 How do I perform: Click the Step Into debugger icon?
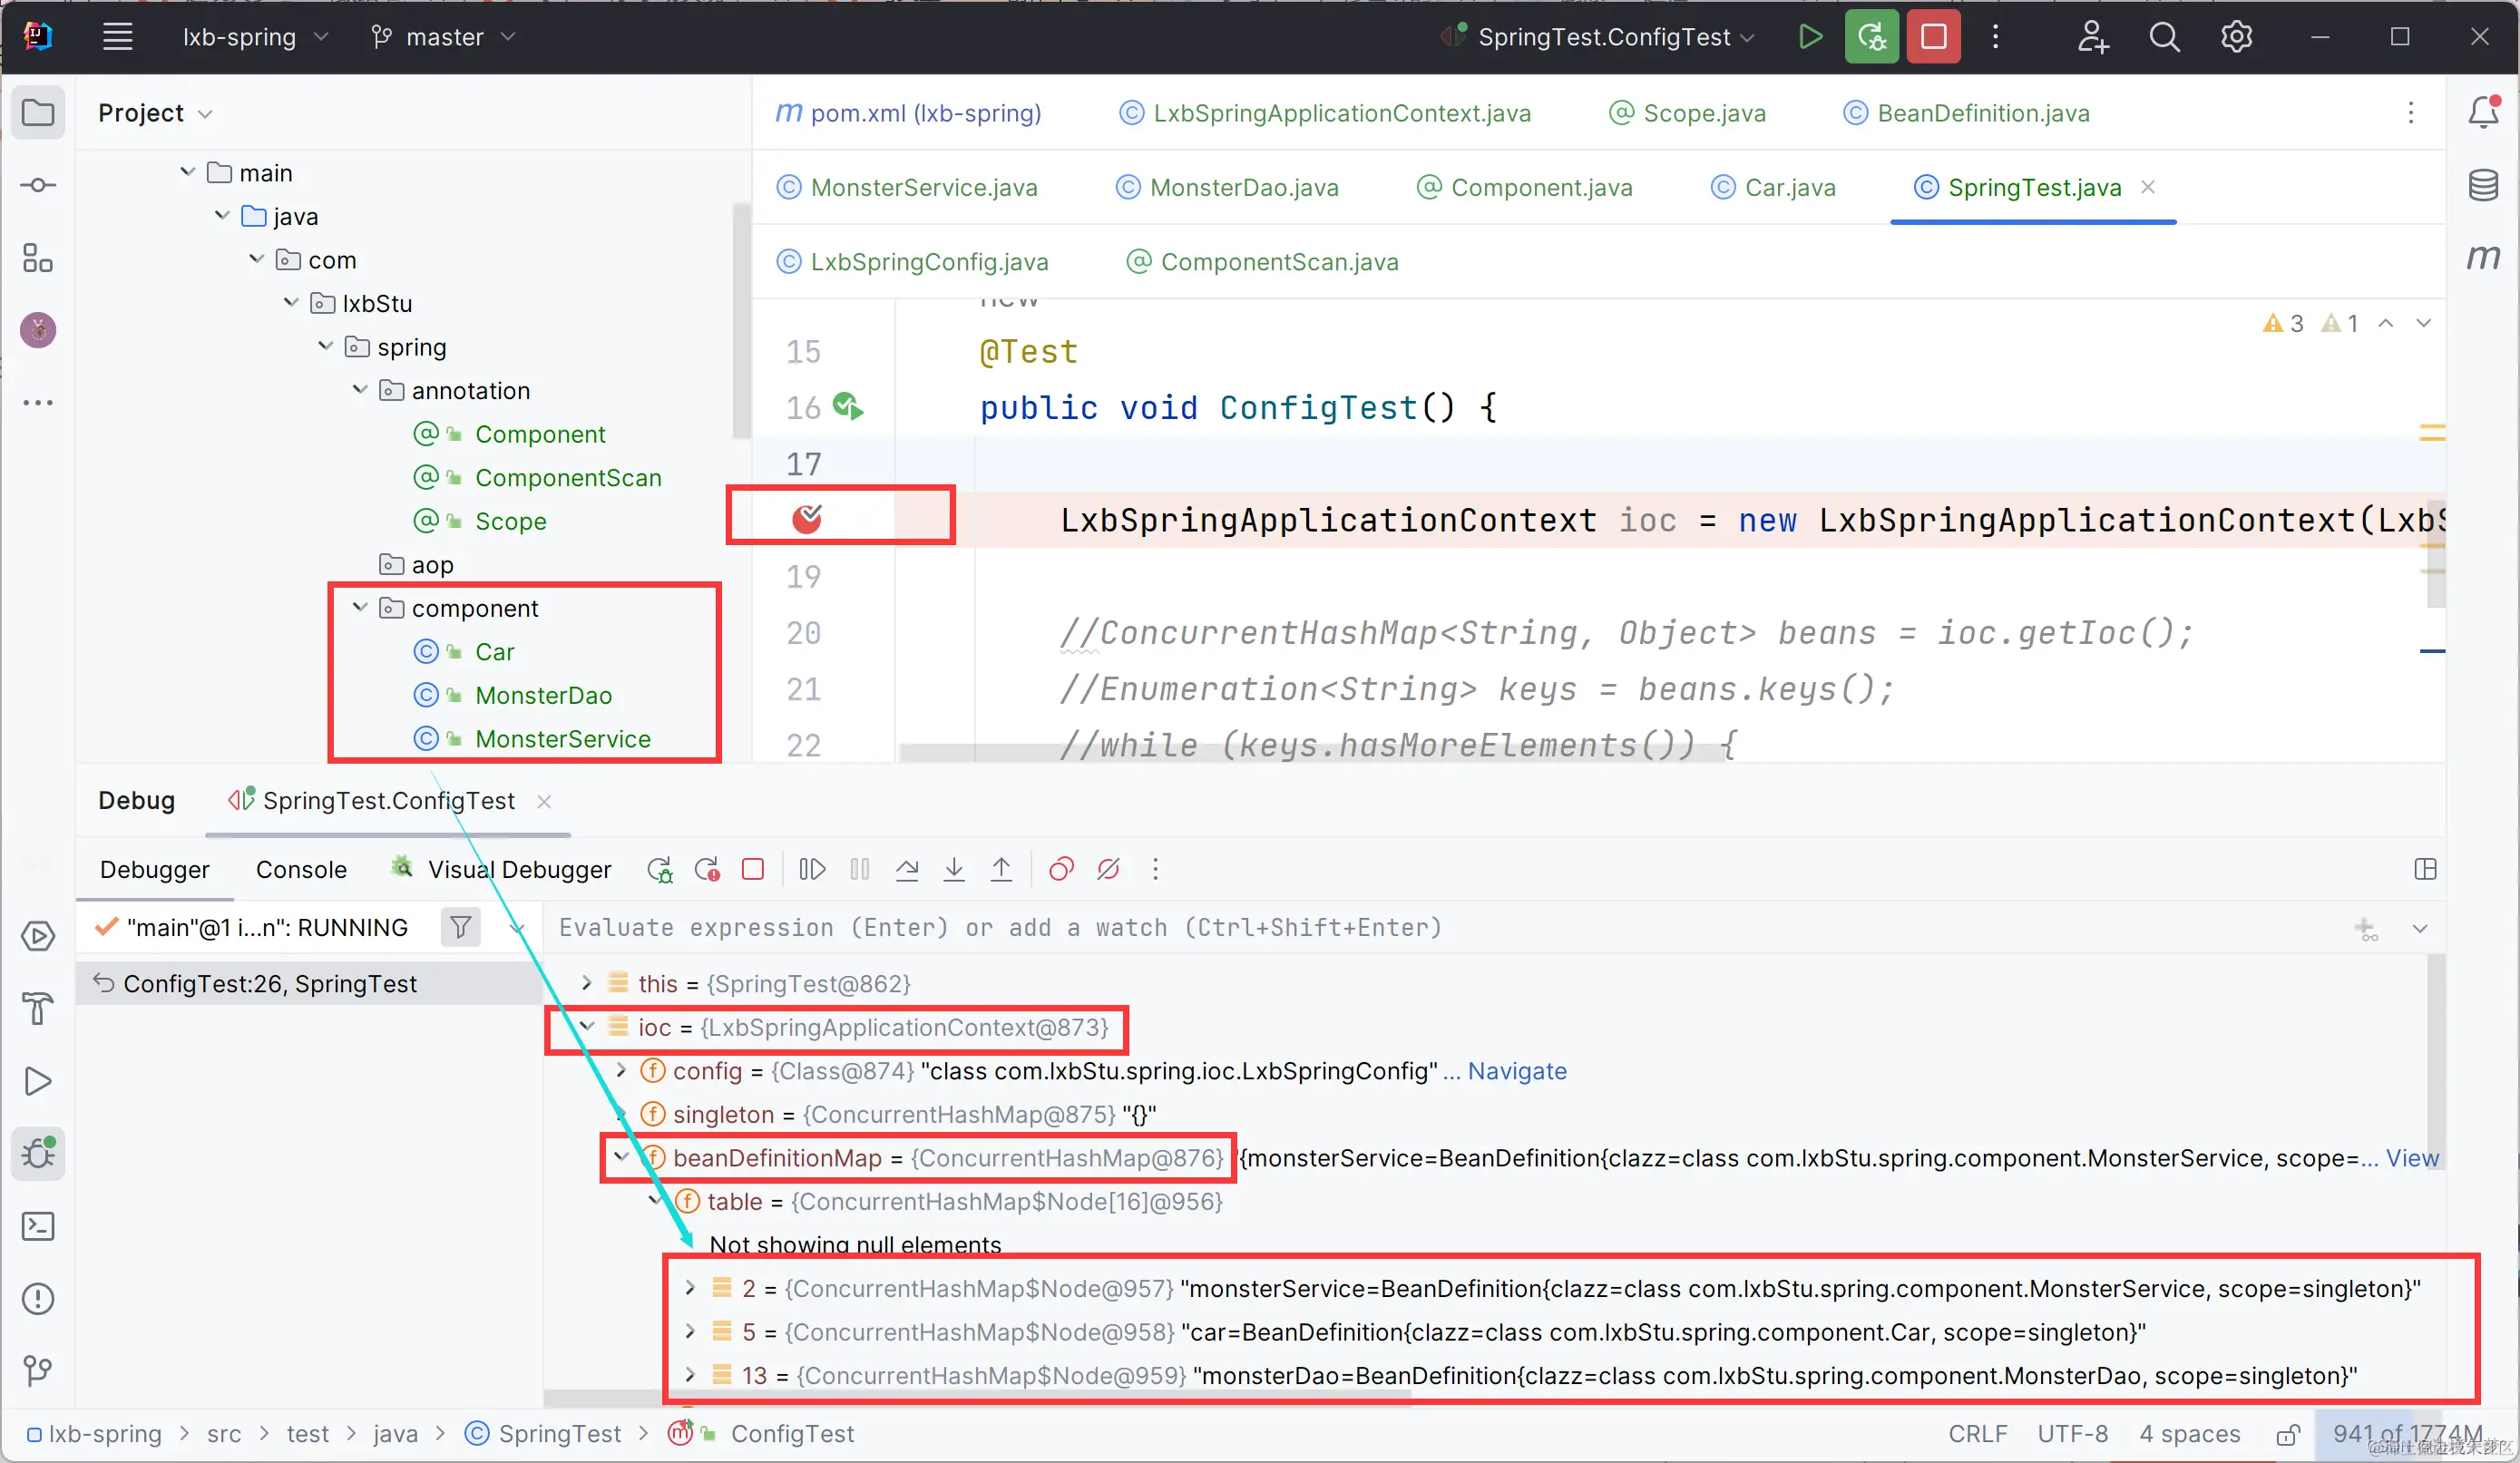[x=954, y=869]
